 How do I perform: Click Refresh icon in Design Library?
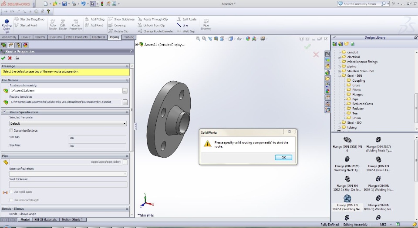[352, 44]
